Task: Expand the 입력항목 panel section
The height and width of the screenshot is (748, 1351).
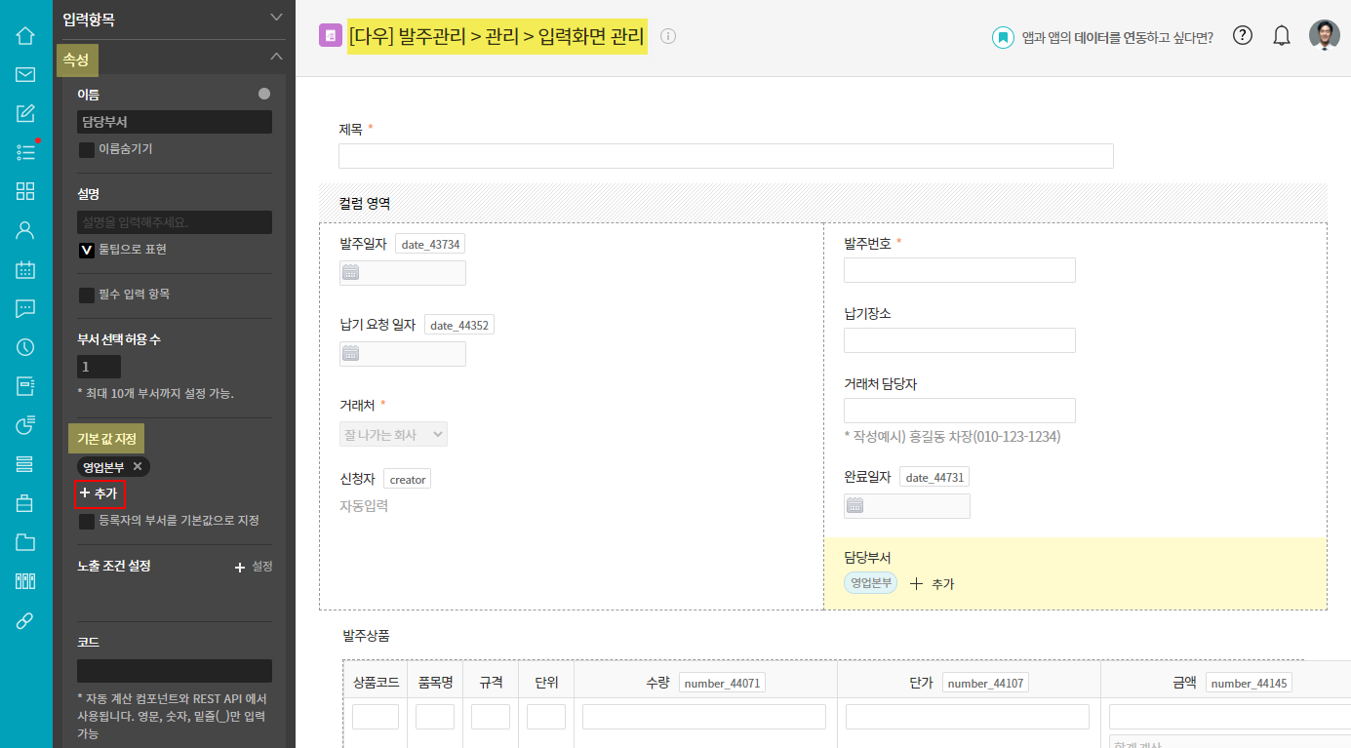Action: pyautogui.click(x=276, y=18)
